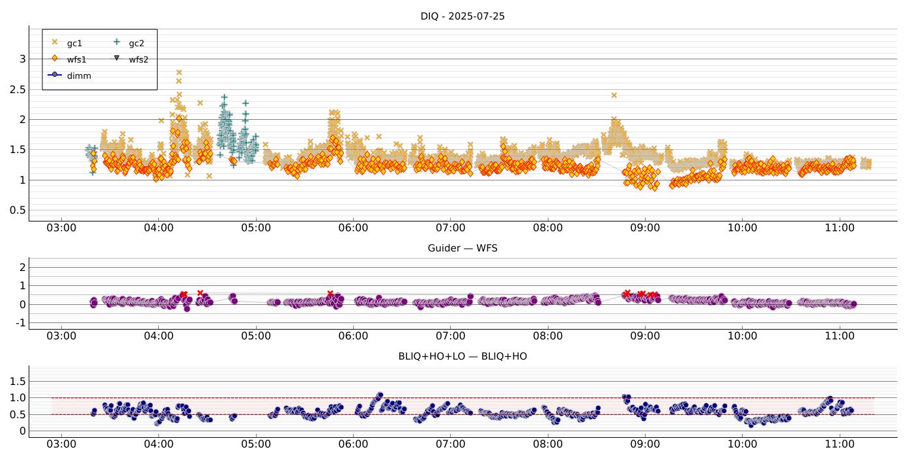Click the gc1 legend marker icon
The image size is (912, 456).
point(55,43)
